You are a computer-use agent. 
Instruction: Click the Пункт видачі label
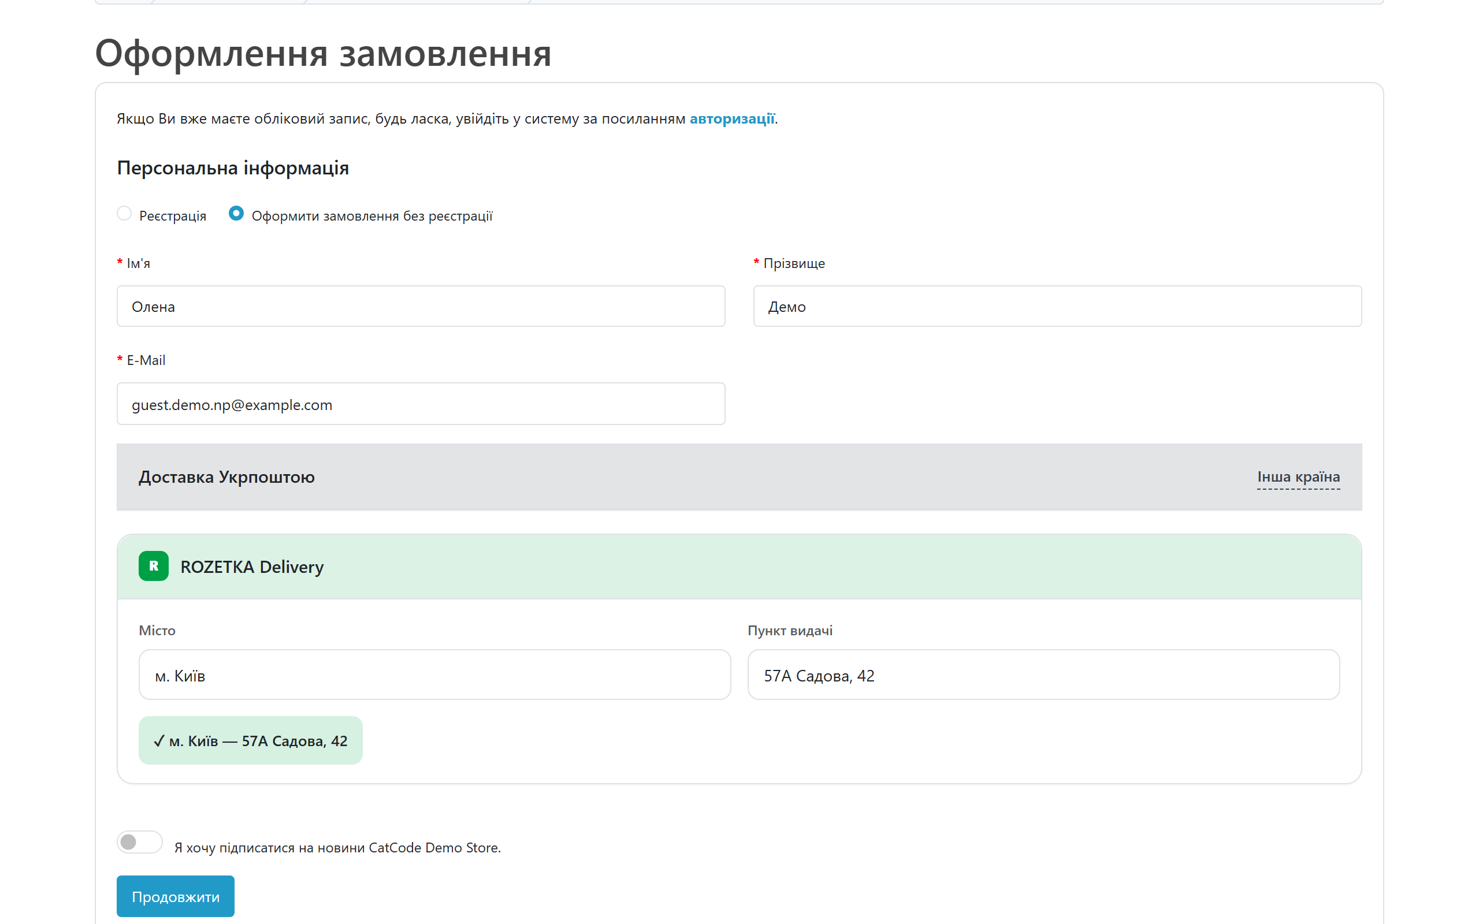[790, 631]
